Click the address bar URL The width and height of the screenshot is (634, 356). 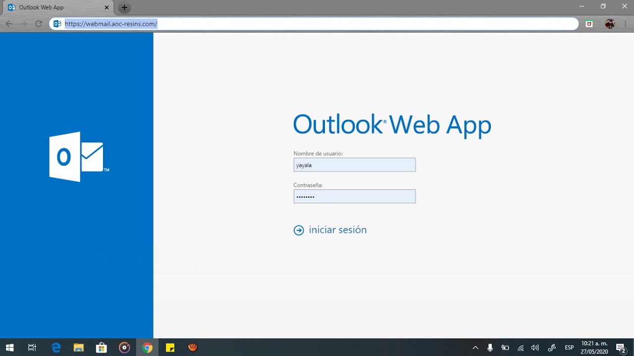[111, 24]
